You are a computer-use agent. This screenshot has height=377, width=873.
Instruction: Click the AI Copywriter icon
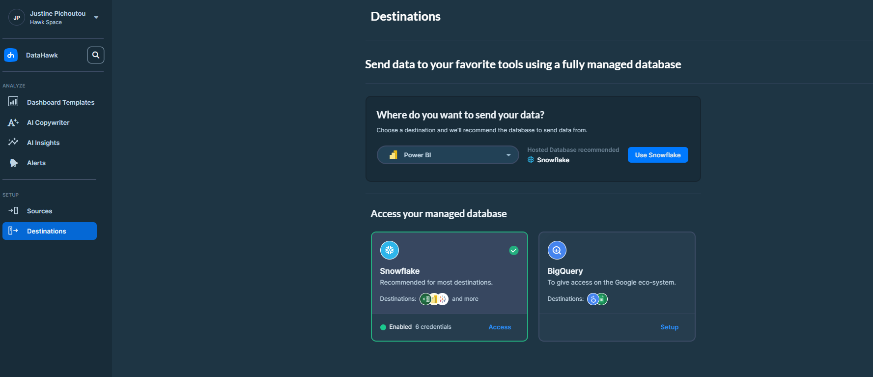coord(13,122)
